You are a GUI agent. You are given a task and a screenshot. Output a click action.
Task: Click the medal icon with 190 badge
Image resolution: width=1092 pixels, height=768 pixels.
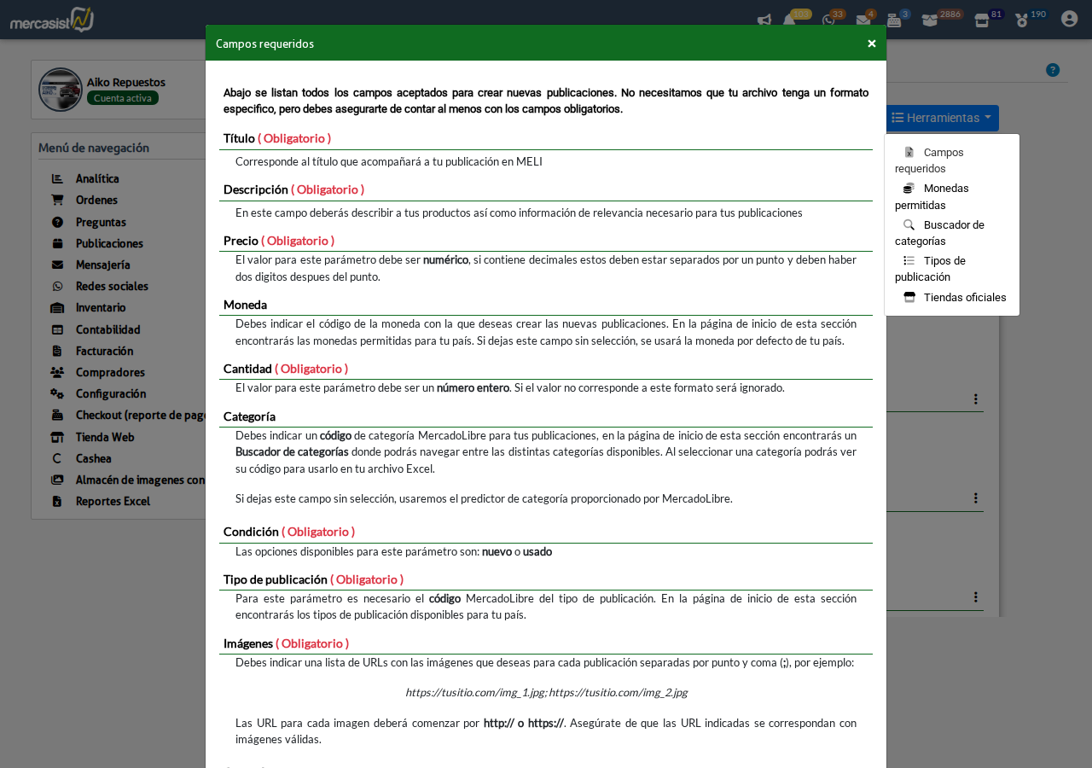(x=1022, y=20)
